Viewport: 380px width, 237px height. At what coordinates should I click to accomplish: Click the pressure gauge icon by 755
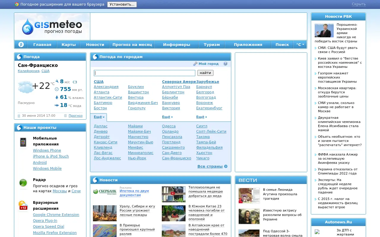tap(57, 89)
